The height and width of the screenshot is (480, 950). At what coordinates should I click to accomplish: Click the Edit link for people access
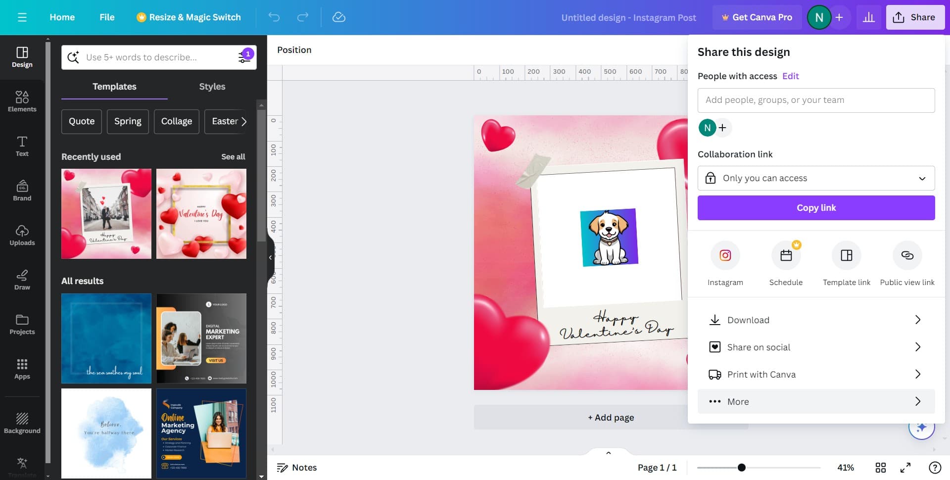point(790,76)
